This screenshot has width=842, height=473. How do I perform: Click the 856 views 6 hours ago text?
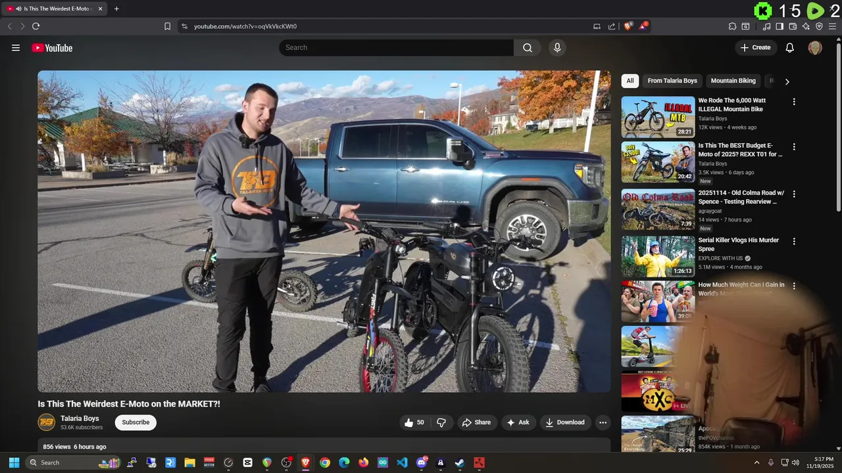pos(74,447)
